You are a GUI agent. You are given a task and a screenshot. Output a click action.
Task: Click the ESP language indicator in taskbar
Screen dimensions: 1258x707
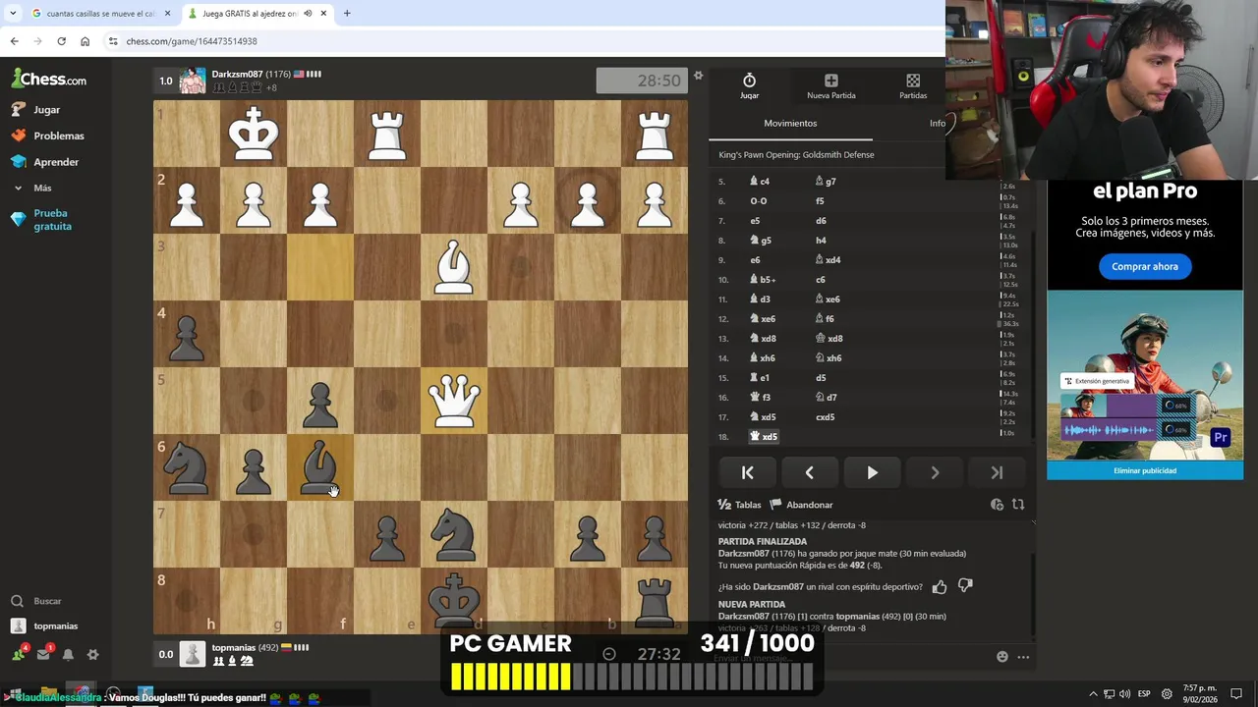[1144, 694]
